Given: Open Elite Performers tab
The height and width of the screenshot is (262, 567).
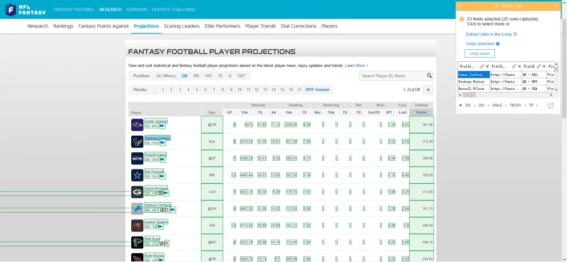Looking at the screenshot, I should (223, 26).
